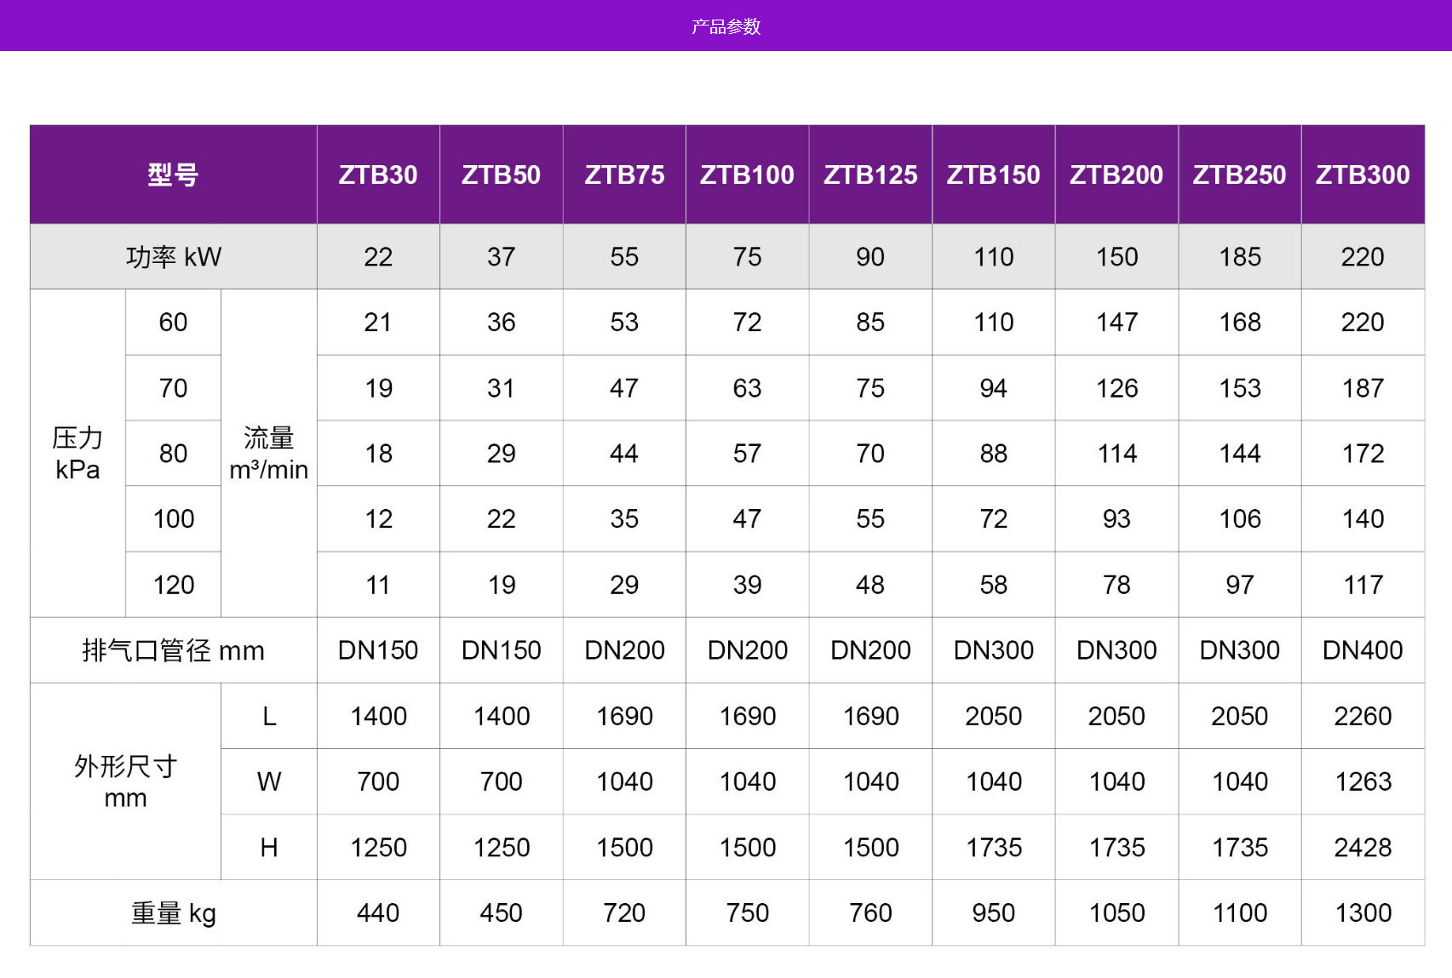Select the pressure value 70 cell

pos(173,387)
